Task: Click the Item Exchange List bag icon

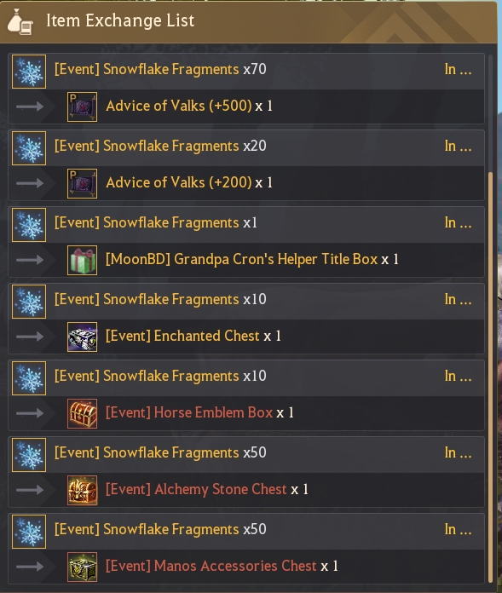Action: (x=20, y=21)
